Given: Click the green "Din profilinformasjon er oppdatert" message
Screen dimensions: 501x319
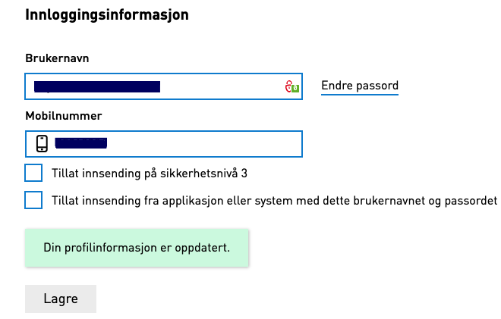Looking at the screenshot, I should [137, 248].
